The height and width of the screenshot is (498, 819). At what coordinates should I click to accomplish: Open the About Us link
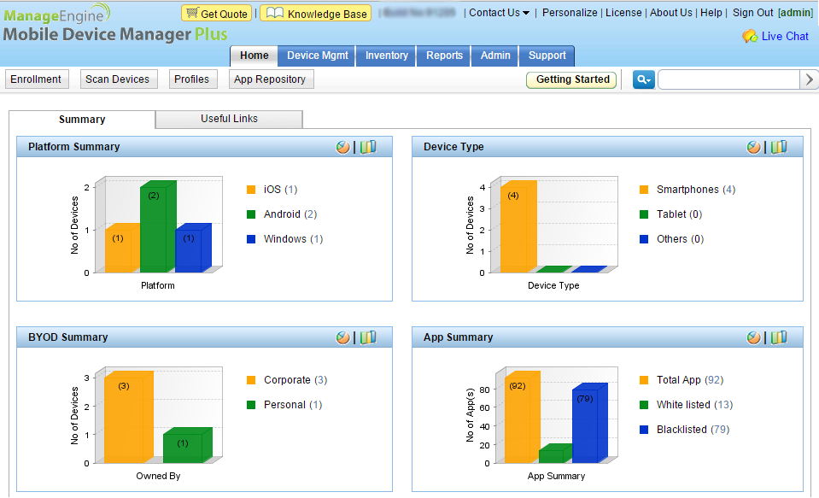click(x=670, y=13)
